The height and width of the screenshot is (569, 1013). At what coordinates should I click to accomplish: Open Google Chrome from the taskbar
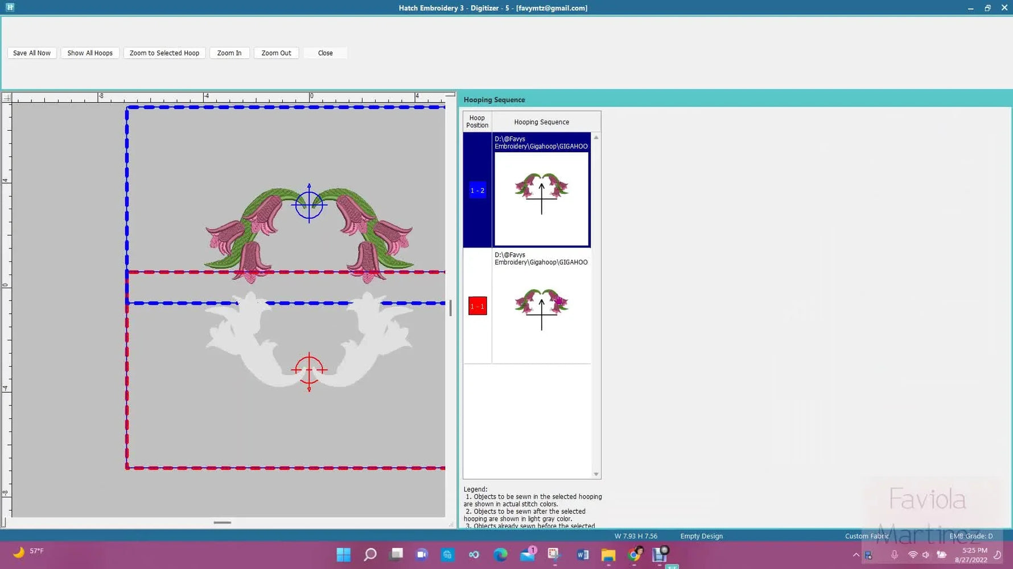pyautogui.click(x=634, y=555)
